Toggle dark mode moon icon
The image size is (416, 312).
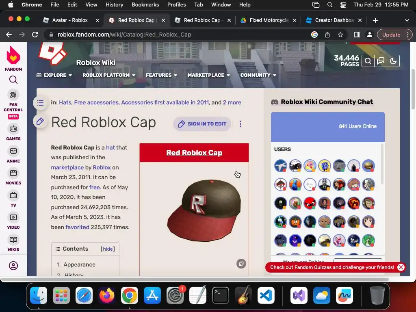[393, 61]
